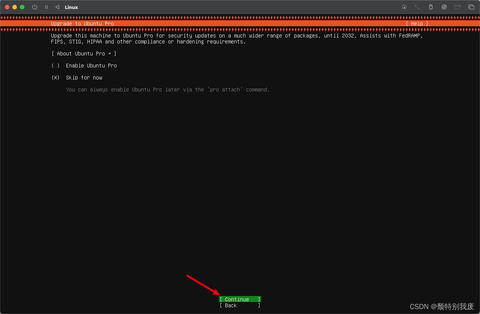
Task: Toggle mouse capture cursor icon
Action: [x=404, y=7]
